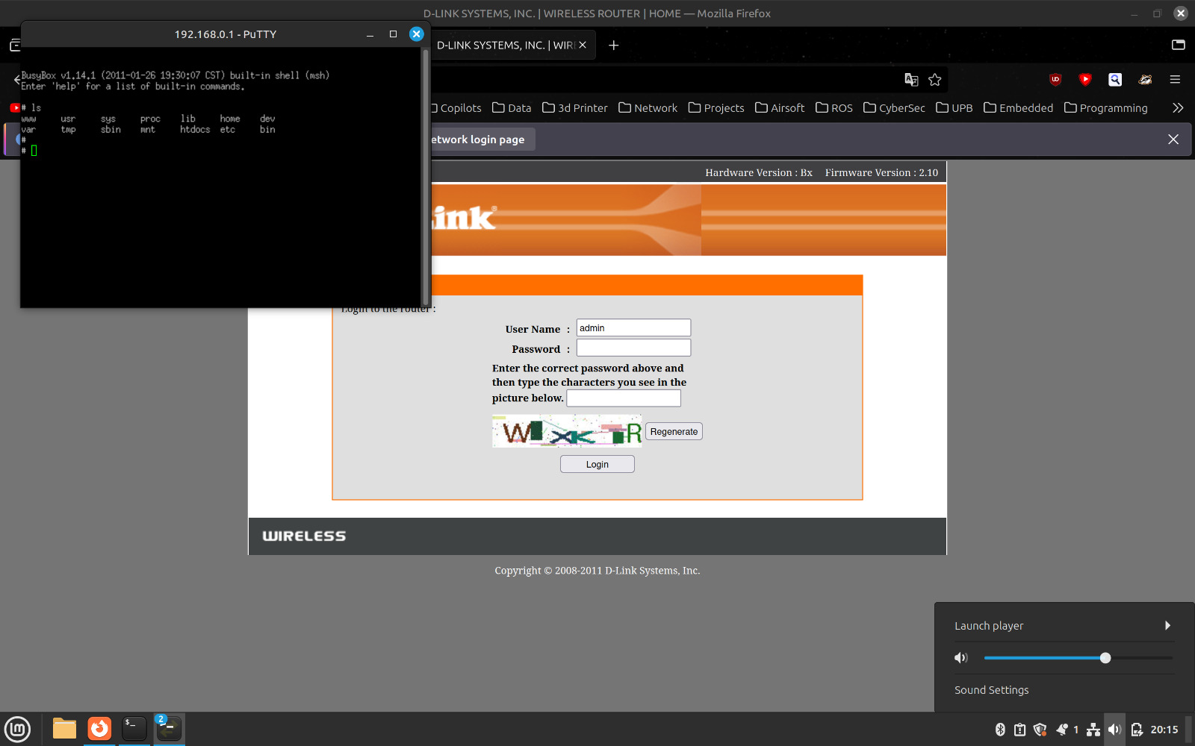This screenshot has height=746, width=1195.
Task: Click the Firefox list-all-tabs icon at top right
Action: pos(1179,45)
